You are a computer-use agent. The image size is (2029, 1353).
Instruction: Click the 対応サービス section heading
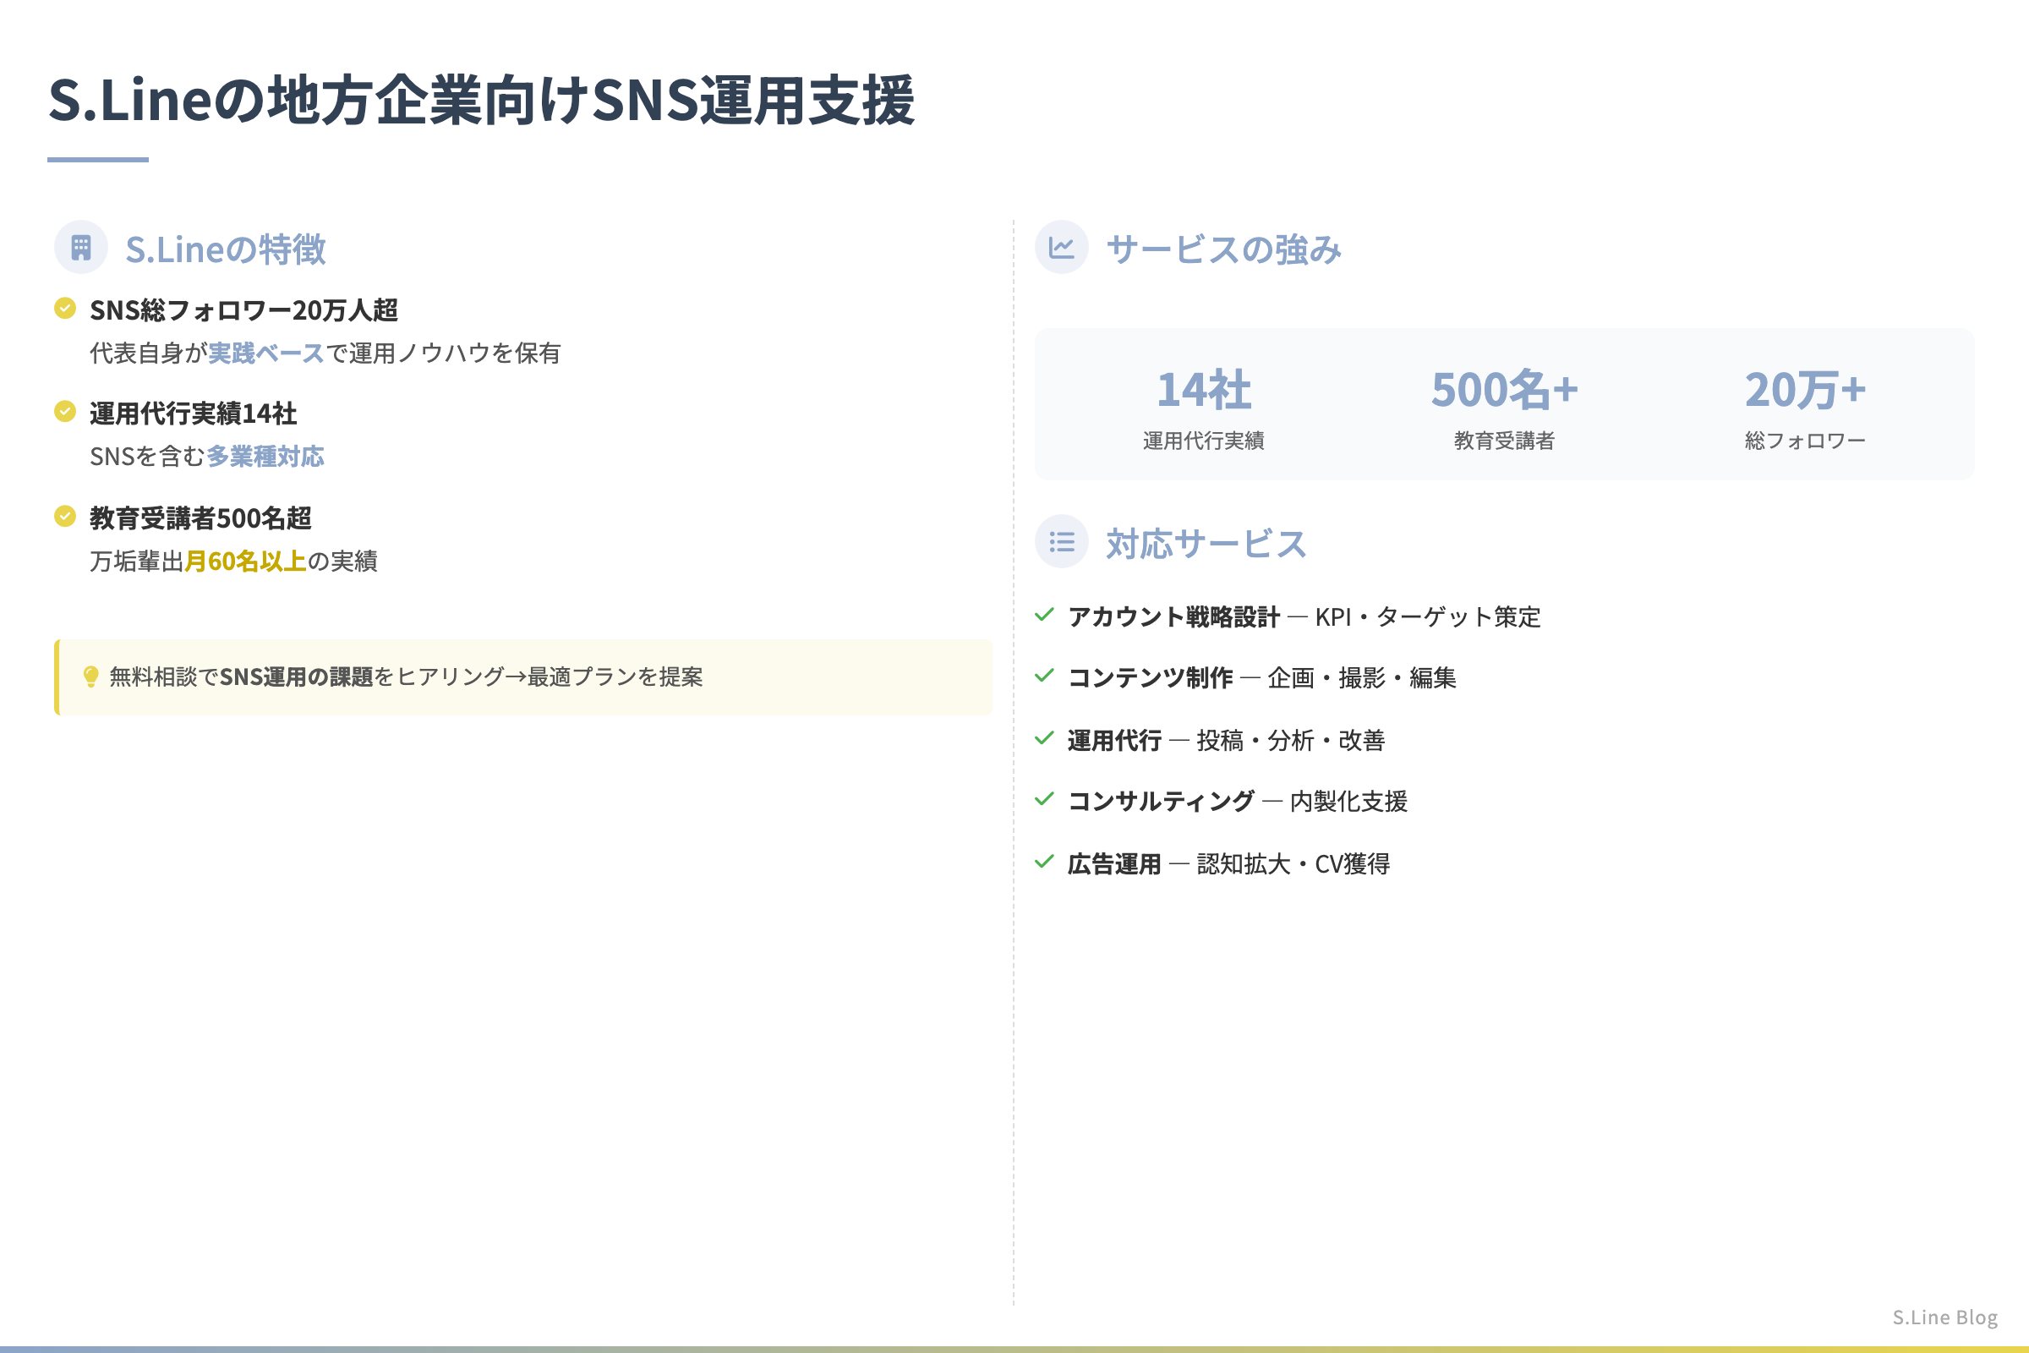(x=1206, y=544)
